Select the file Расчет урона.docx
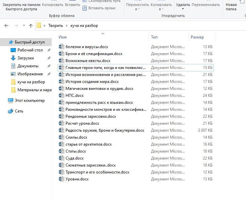Screen dimensions: 246x202 [82, 123]
